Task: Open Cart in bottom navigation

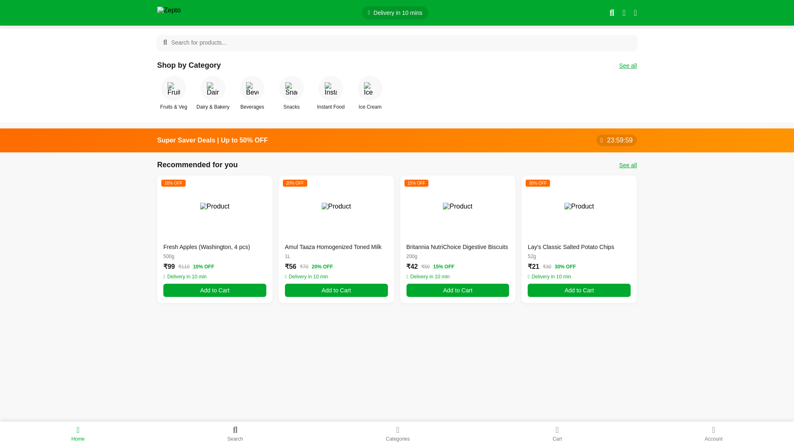Action: tap(557, 434)
